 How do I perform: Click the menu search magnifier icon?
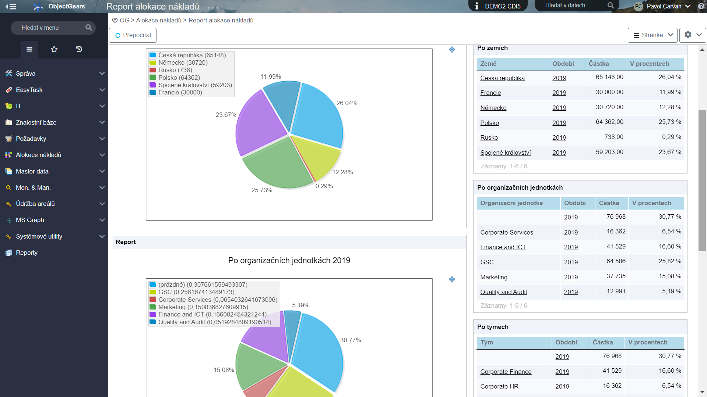[x=88, y=28]
